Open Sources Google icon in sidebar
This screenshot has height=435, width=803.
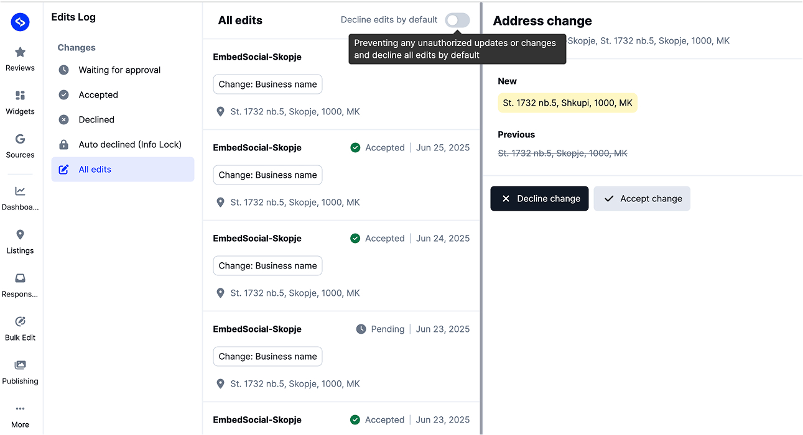(x=20, y=139)
